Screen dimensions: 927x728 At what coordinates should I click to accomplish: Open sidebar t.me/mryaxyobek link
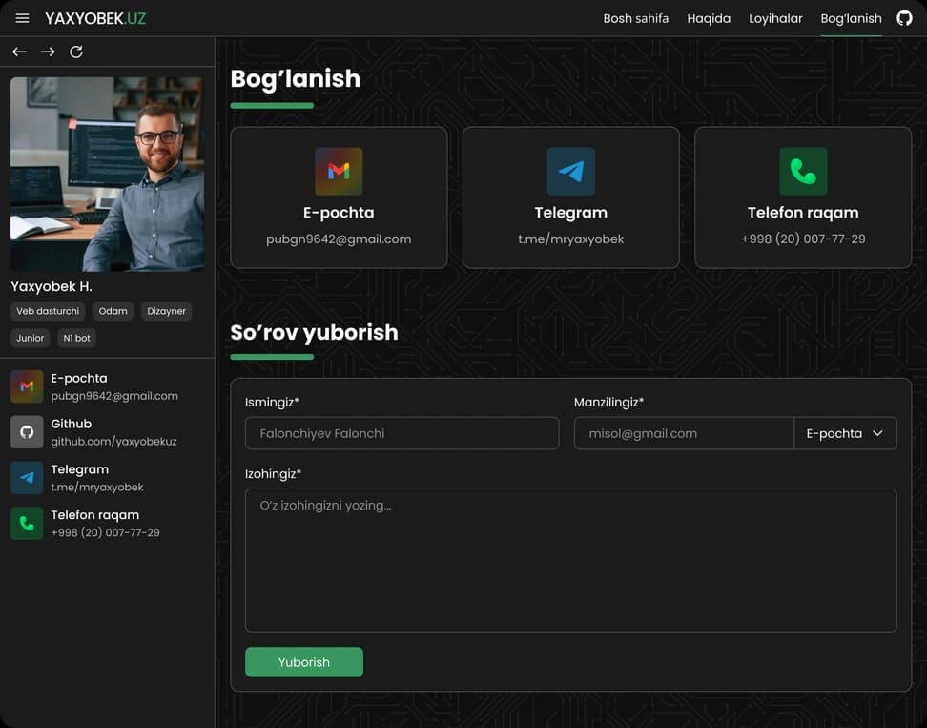point(97,487)
